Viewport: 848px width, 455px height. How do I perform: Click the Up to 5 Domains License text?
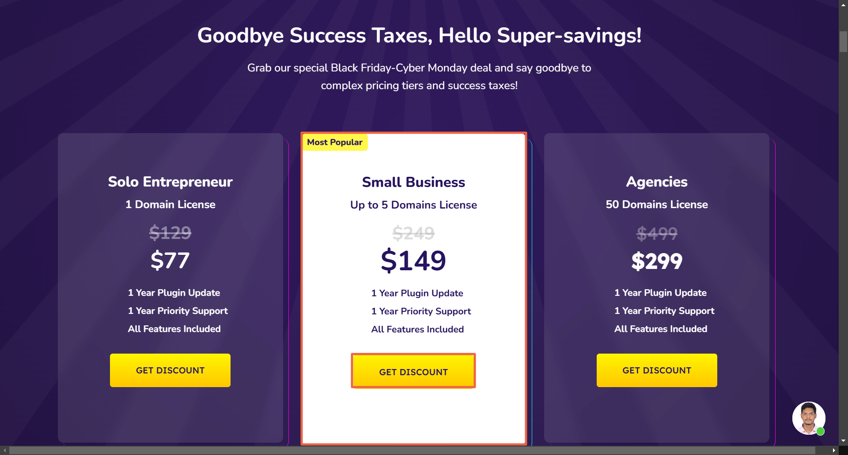413,205
